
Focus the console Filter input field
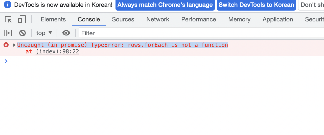coord(201,33)
